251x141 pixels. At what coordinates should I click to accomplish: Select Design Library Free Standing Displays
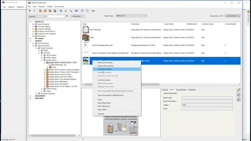(x=63, y=79)
